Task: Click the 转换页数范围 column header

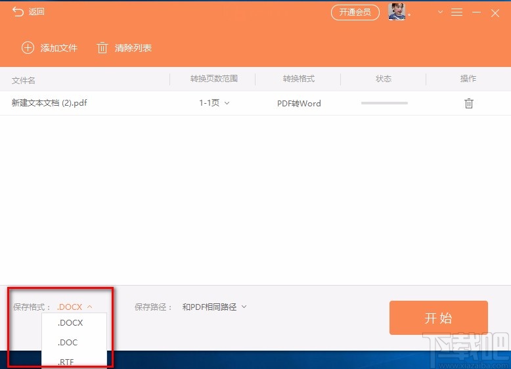Action: click(x=213, y=79)
